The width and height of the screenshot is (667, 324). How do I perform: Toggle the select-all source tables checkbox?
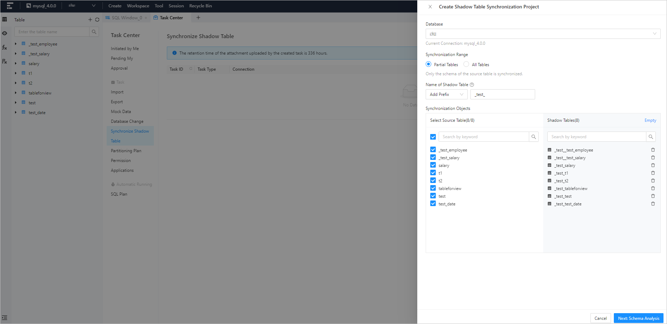click(x=433, y=137)
